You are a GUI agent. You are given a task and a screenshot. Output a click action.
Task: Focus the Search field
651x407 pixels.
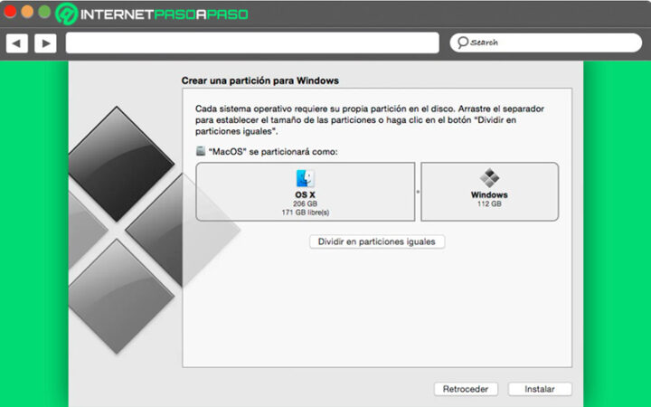[545, 43]
